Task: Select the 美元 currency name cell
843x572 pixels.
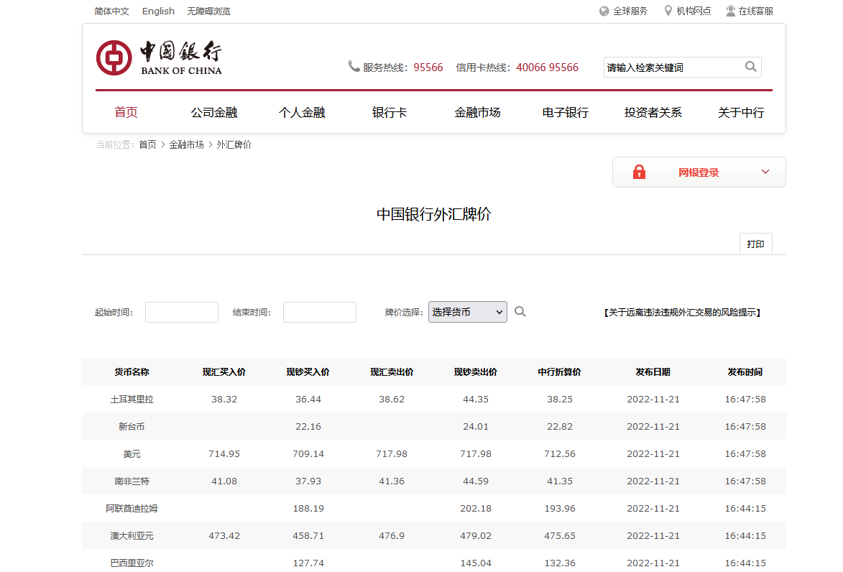Action: coord(132,454)
